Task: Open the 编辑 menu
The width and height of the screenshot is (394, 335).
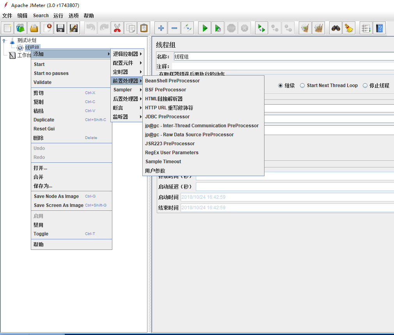Action: click(22, 16)
